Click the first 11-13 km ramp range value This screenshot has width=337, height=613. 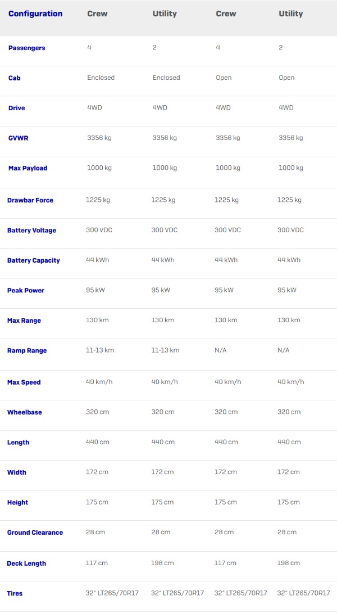100,350
